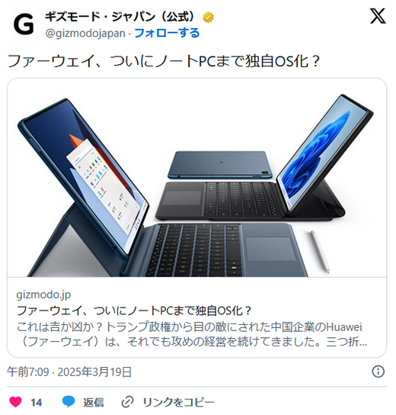Click the 返信 reply label
Viewport: 396px width, 415px height.
94,402
